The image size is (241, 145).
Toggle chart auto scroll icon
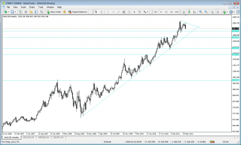coord(212,12)
